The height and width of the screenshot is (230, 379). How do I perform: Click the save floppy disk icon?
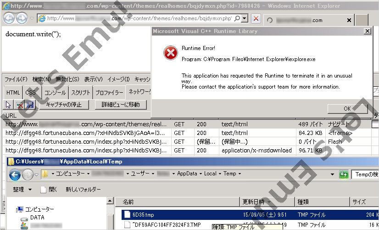pos(30,105)
